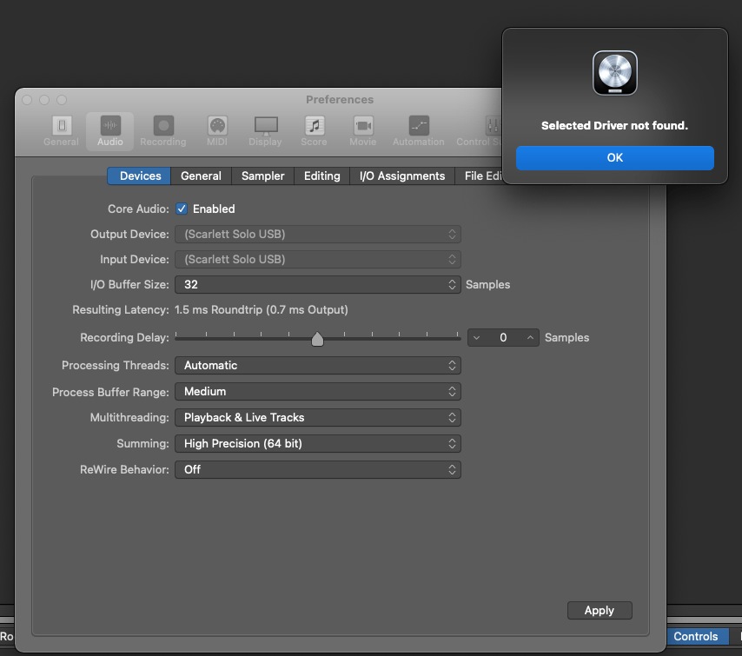Click OK on the driver warning dialog
The image size is (742, 656).
click(614, 157)
